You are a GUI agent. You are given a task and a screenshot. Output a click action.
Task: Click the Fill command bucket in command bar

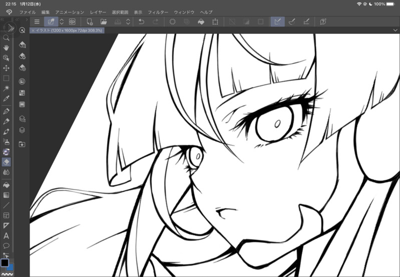(x=201, y=21)
